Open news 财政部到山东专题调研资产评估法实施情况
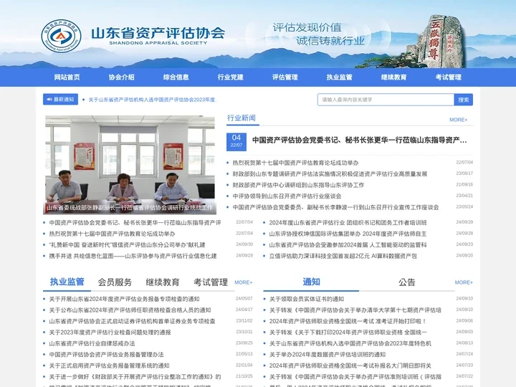This screenshot has height=387, width=516. (330, 173)
